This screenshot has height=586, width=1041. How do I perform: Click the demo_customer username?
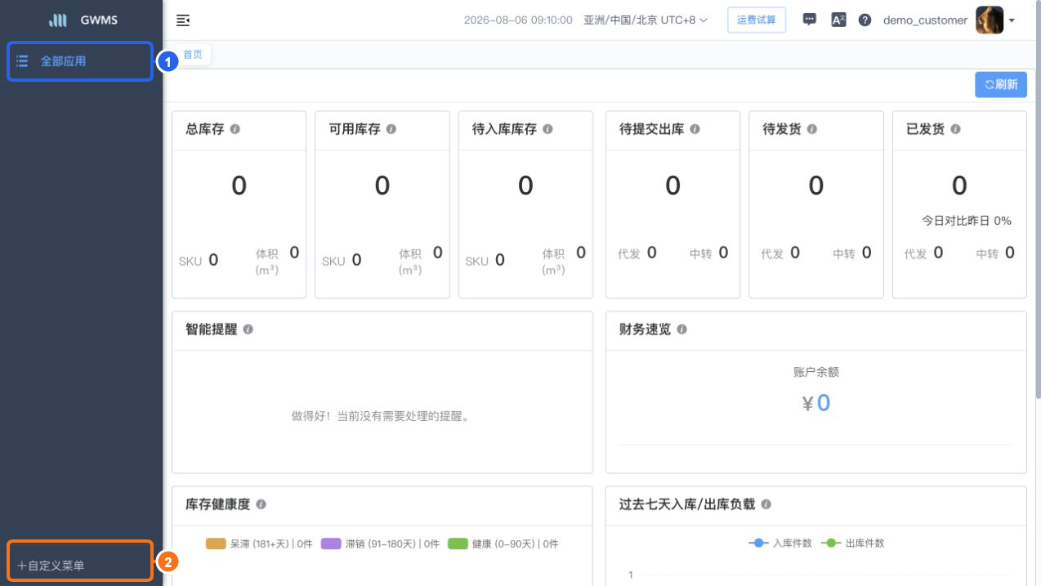coord(925,20)
